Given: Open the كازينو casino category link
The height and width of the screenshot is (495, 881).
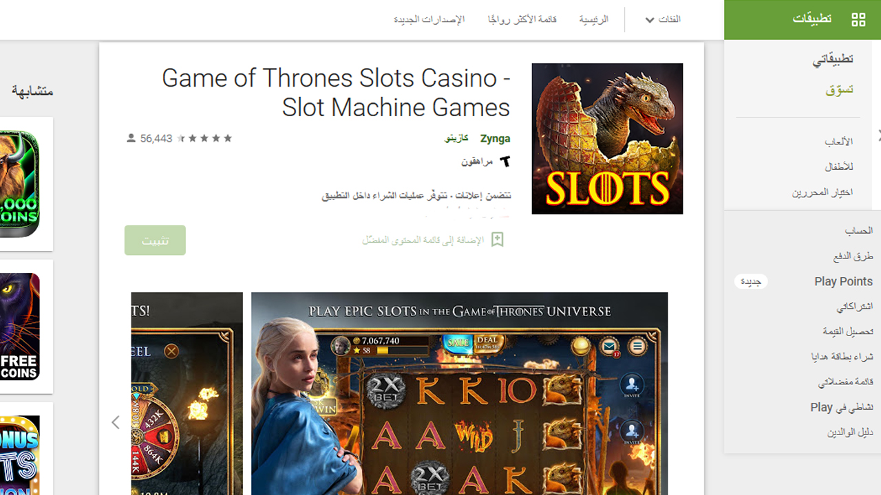Looking at the screenshot, I should 456,138.
